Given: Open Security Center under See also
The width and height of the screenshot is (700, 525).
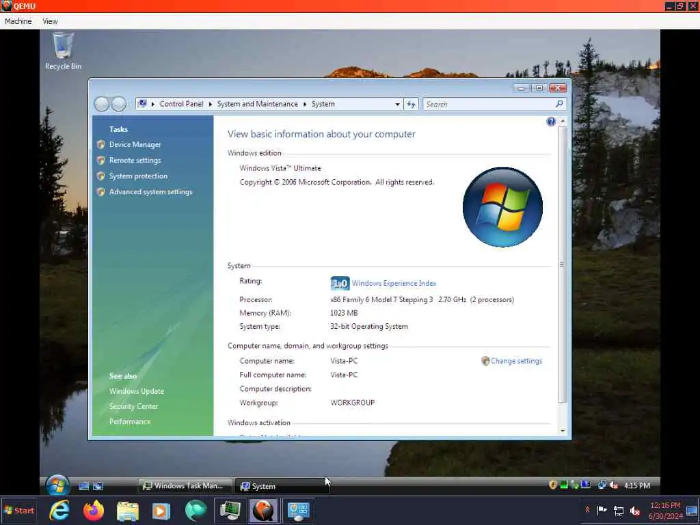Looking at the screenshot, I should point(133,406).
